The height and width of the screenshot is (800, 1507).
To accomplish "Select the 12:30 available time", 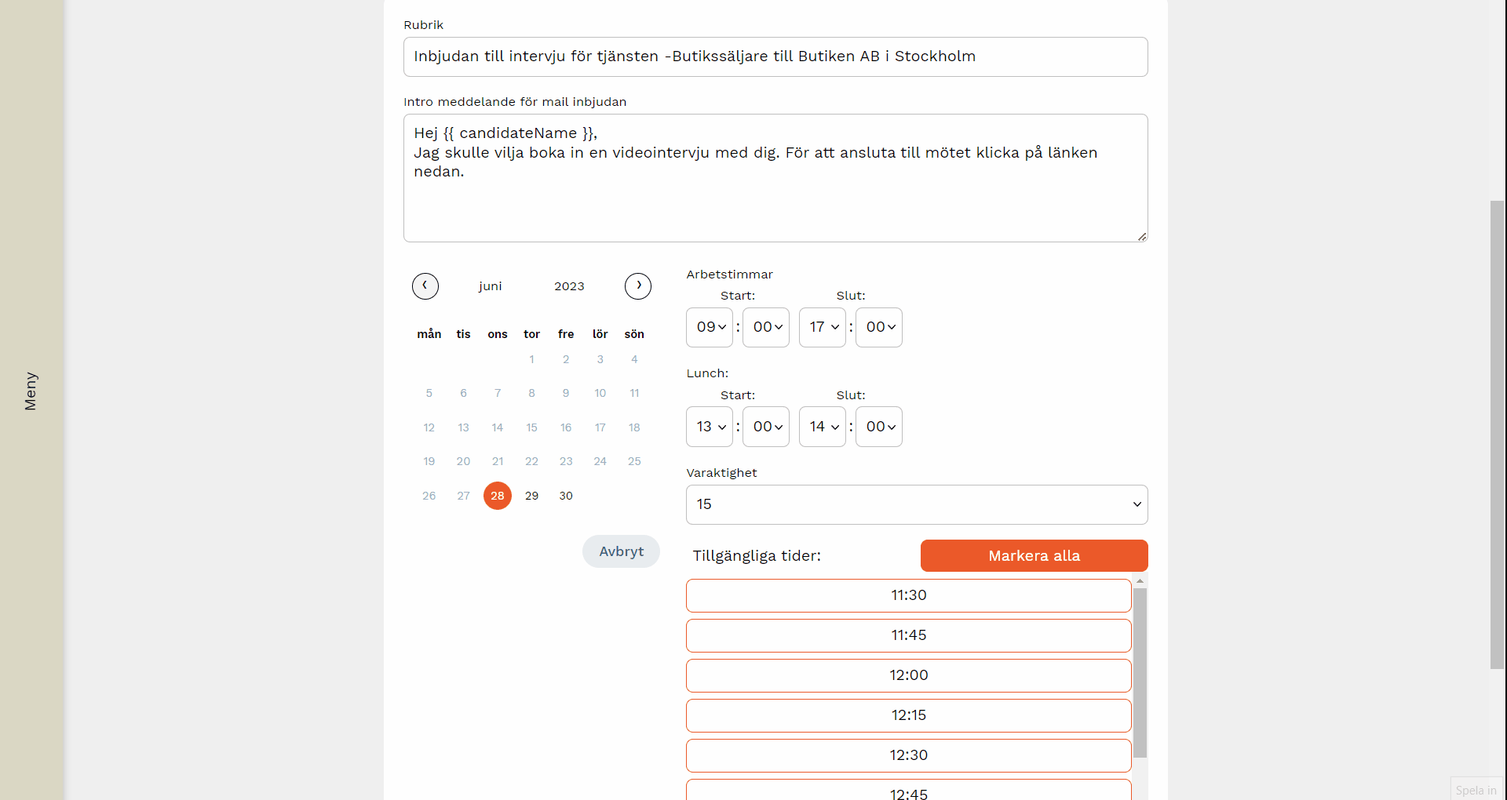I will tap(908, 755).
